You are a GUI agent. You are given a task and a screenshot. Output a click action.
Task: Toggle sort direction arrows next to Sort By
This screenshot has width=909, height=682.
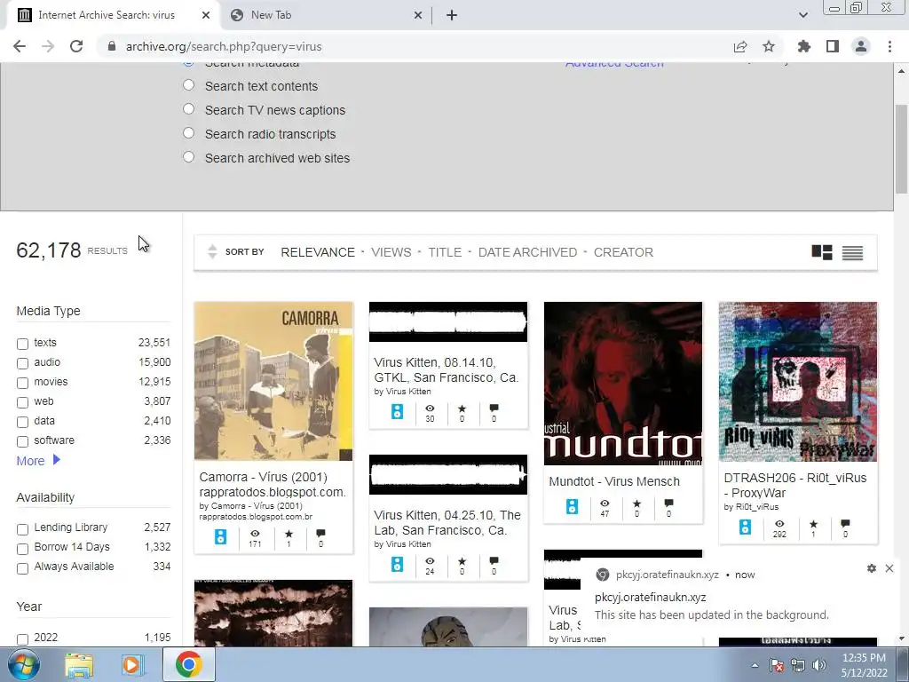coord(212,251)
